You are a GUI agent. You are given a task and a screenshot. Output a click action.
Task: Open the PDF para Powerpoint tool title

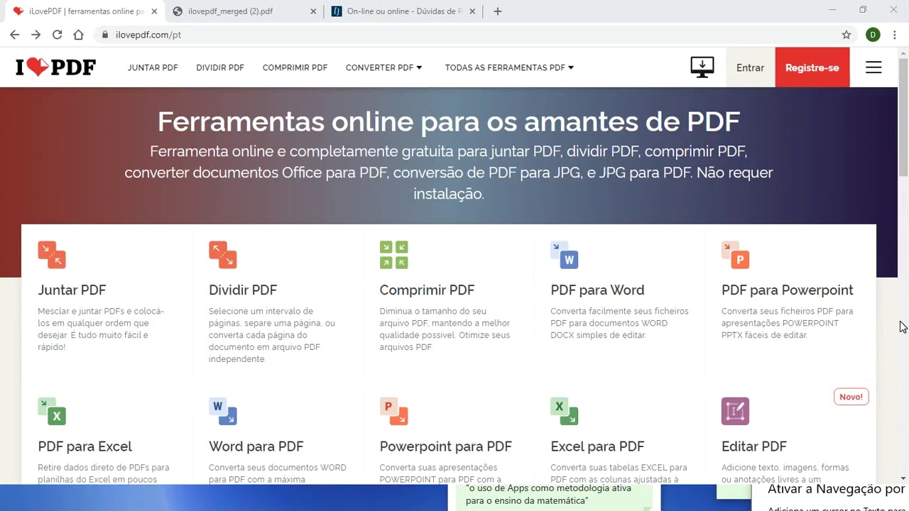point(788,290)
